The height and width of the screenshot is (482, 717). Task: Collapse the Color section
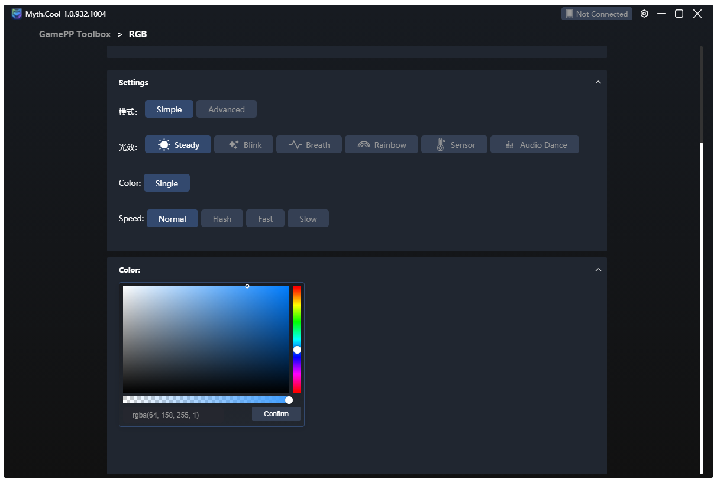(598, 270)
